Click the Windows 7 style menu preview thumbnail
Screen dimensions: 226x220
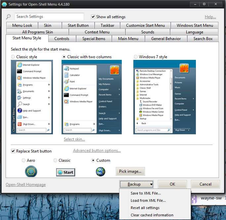tap(164, 97)
